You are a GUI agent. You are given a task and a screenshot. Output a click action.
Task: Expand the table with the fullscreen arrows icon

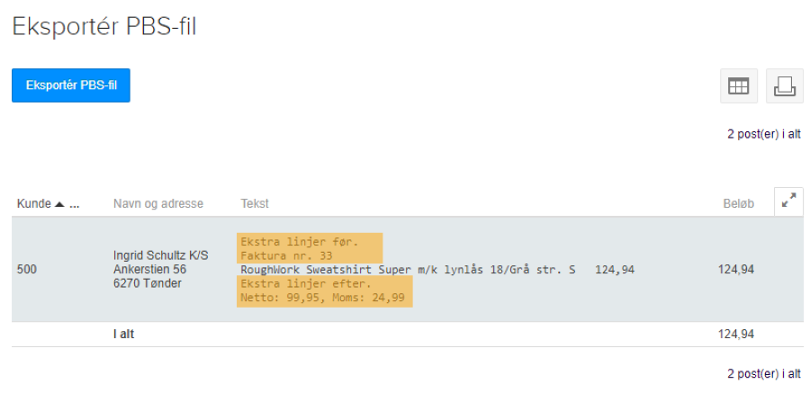[788, 202]
